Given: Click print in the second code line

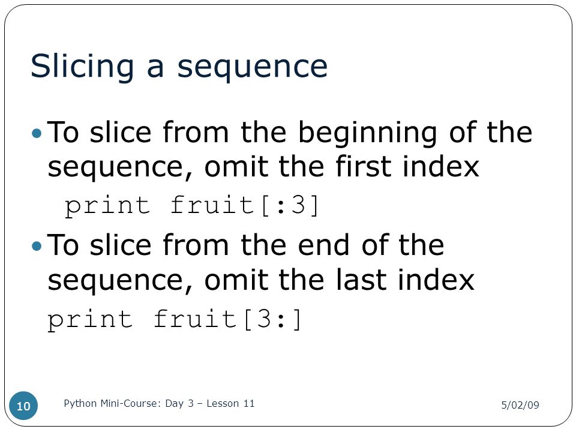Looking at the screenshot, I should [90, 320].
